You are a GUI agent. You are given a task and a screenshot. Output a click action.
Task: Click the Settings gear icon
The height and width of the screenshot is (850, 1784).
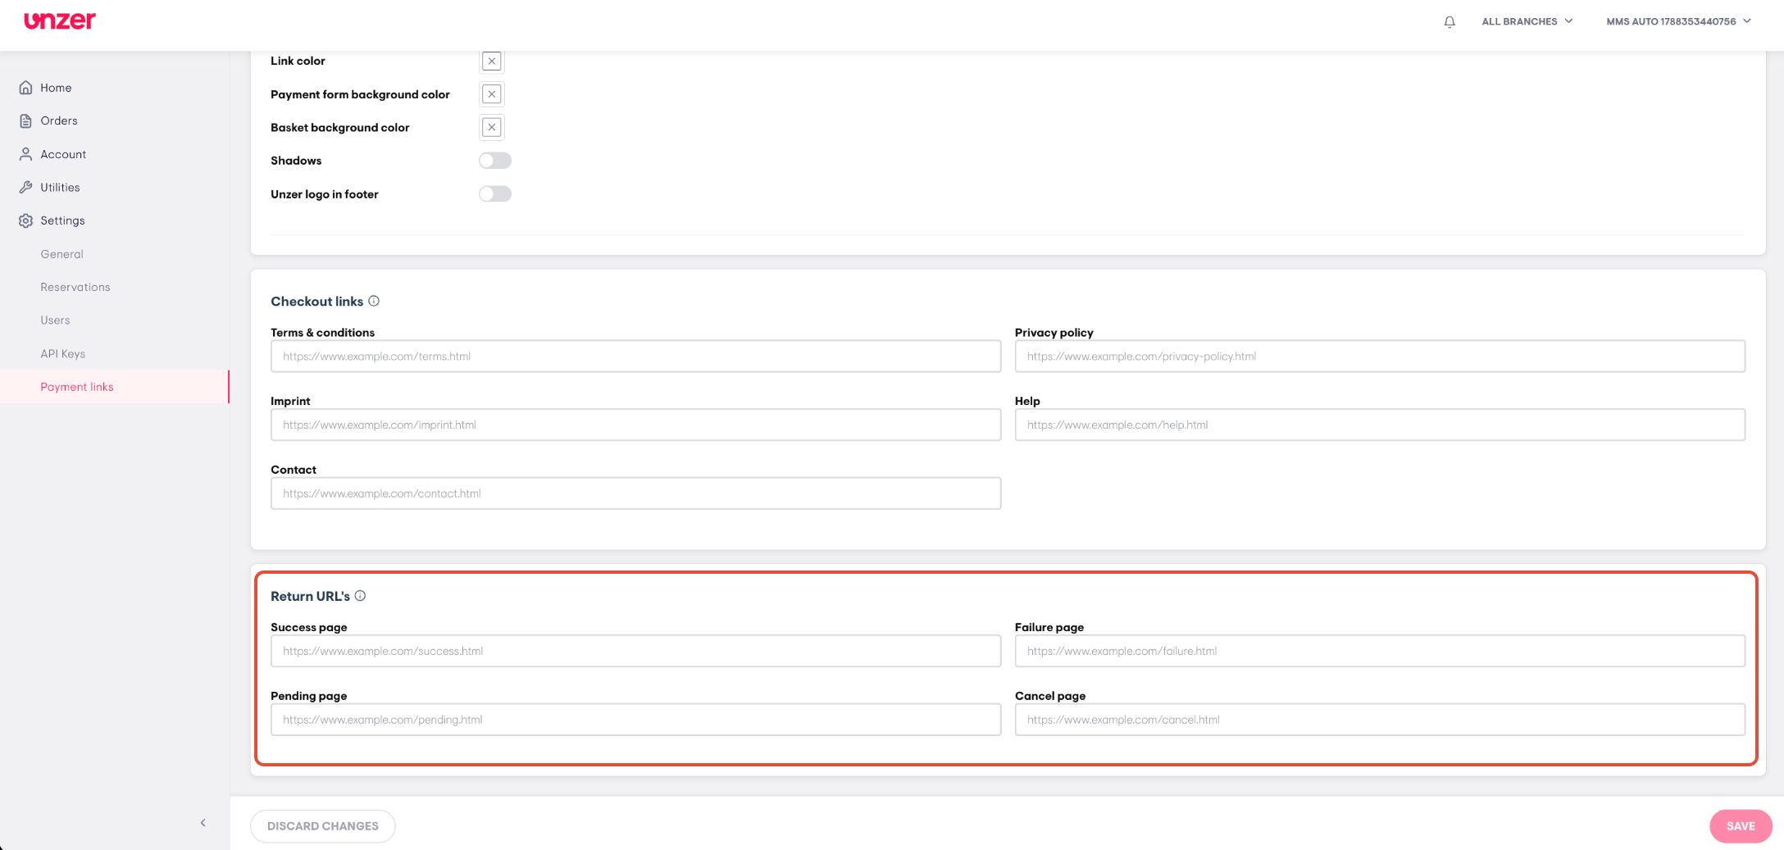pyautogui.click(x=26, y=220)
